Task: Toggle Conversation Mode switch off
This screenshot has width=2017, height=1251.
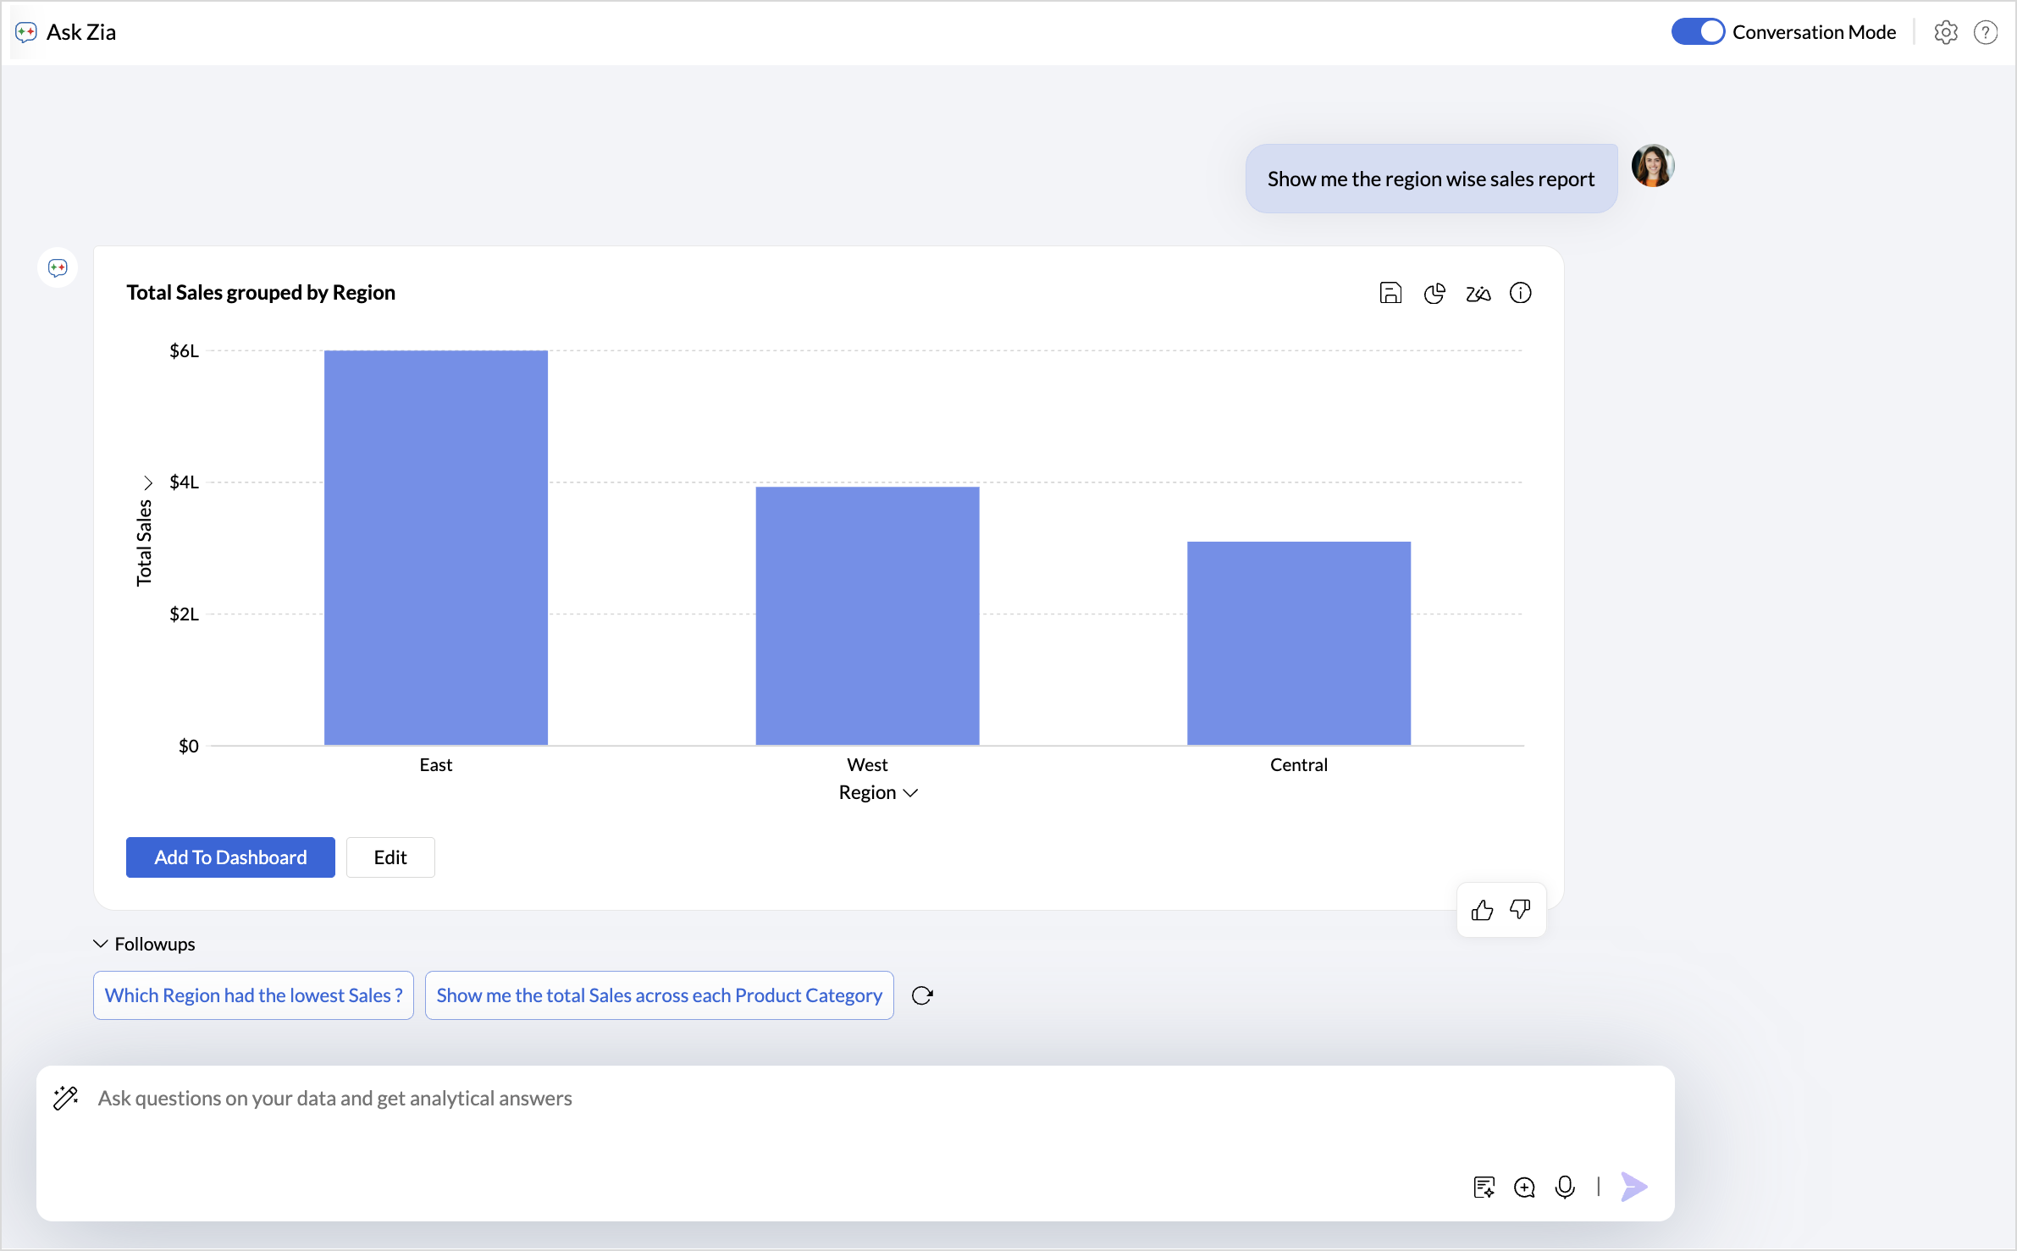Action: 1697,32
